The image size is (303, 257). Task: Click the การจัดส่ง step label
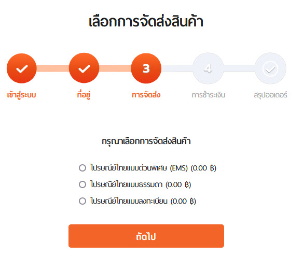click(146, 95)
